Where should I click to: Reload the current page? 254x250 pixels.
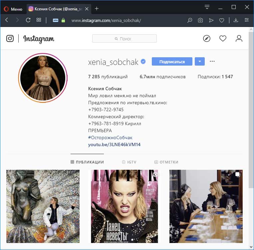click(x=28, y=20)
